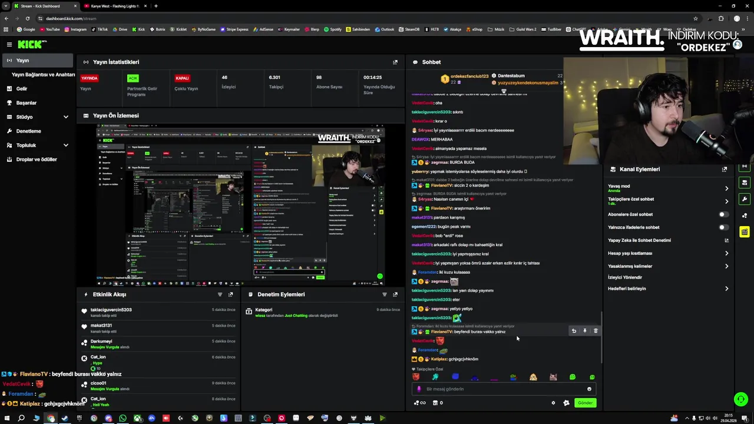754x424 pixels.
Task: Click the chat scrollbar
Action: click(601, 337)
